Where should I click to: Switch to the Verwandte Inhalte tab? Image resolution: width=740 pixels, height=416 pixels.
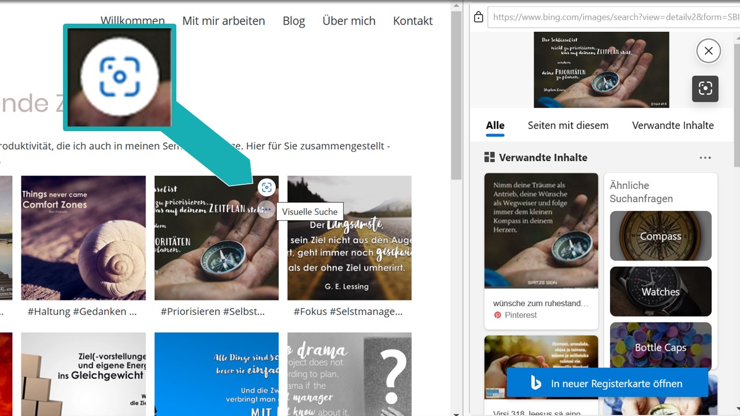(x=672, y=125)
